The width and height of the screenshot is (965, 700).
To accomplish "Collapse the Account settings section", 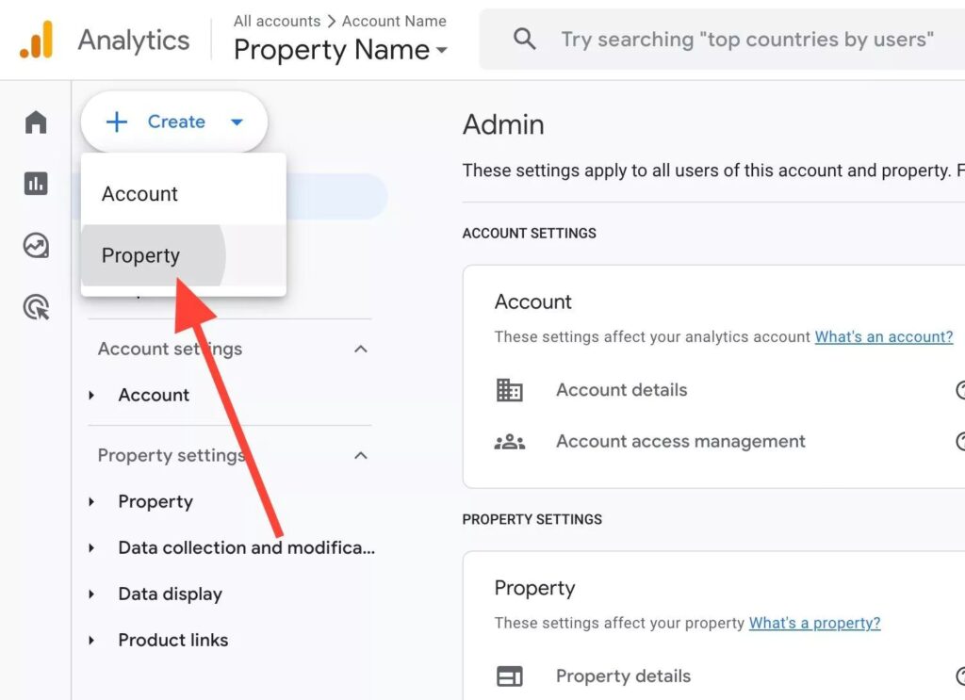I will coord(360,349).
